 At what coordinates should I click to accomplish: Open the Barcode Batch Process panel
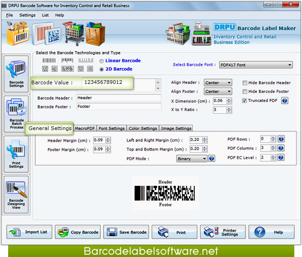16,114
